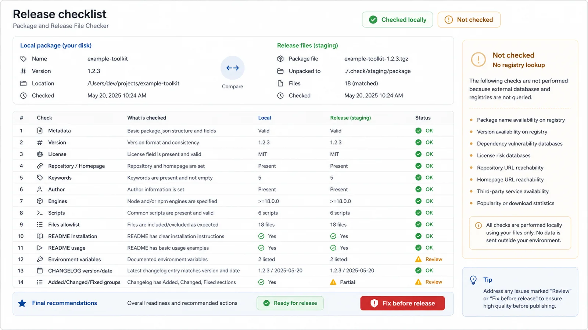
Task: Click the Review status for Added/Changed/Fixed groups
Action: point(429,282)
